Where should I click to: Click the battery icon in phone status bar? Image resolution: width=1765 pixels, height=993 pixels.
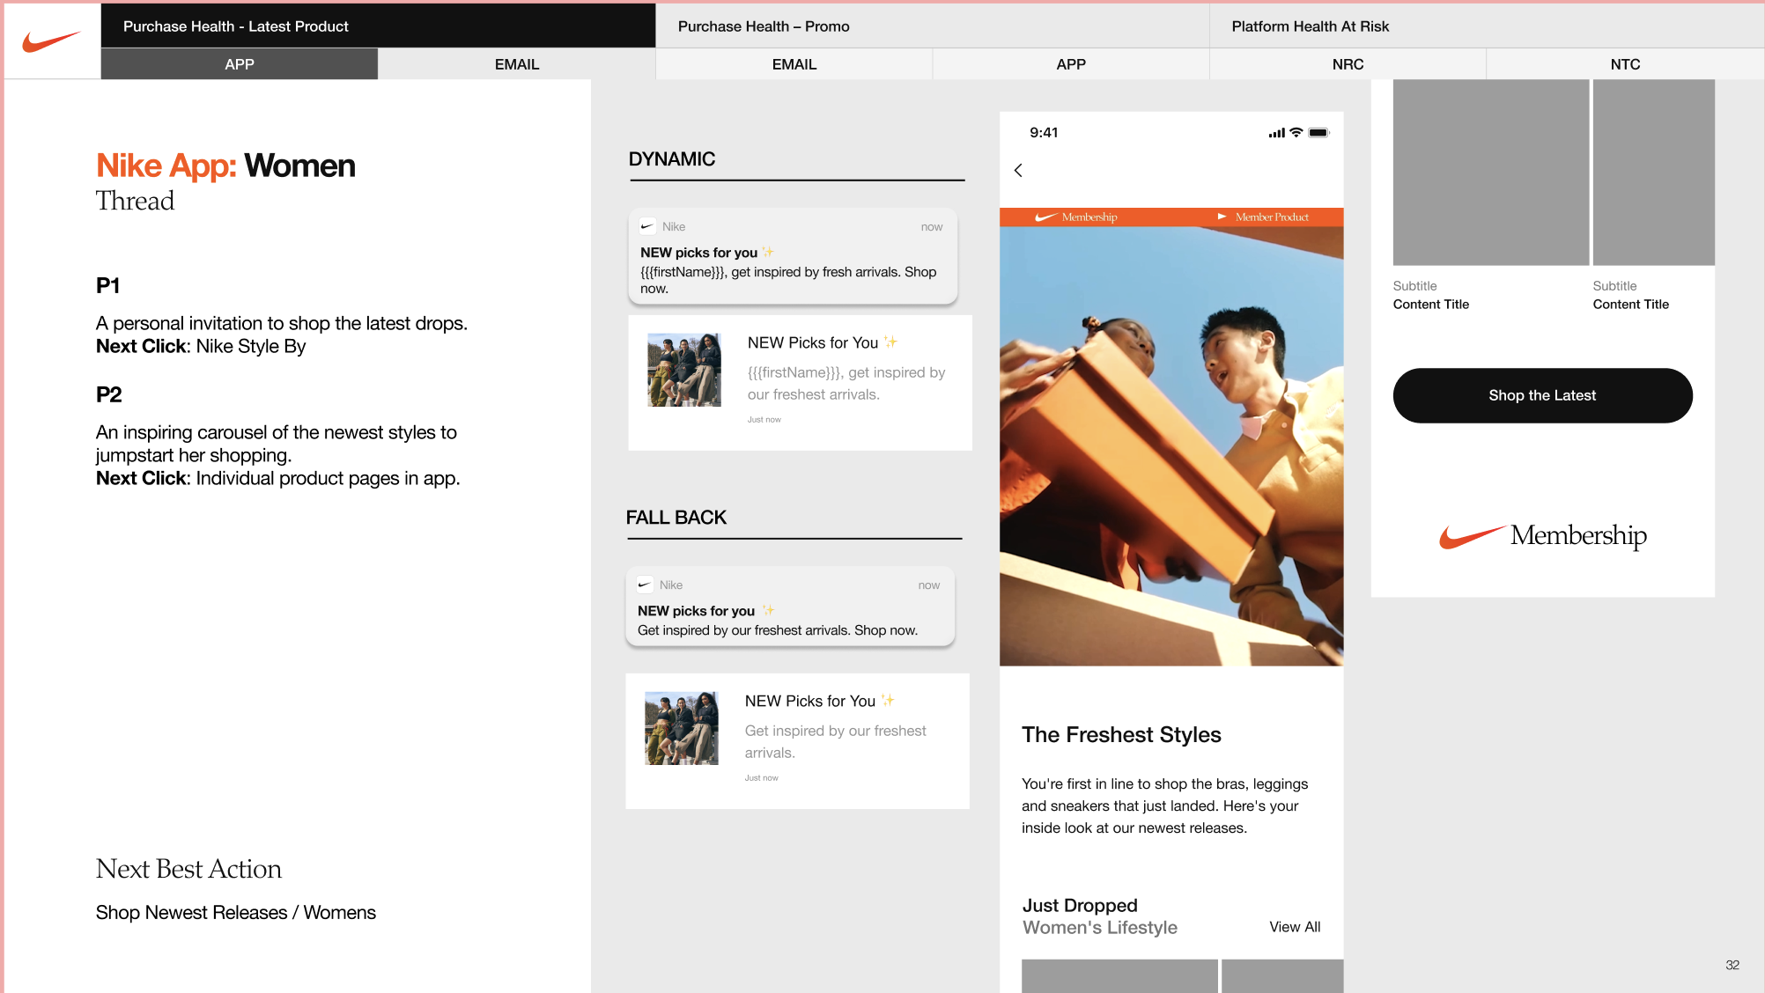(1318, 133)
